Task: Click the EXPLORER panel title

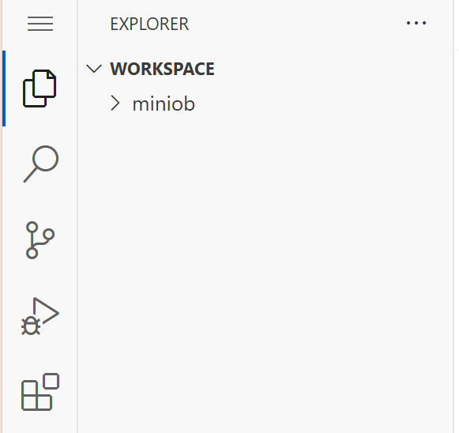Action: 149,24
